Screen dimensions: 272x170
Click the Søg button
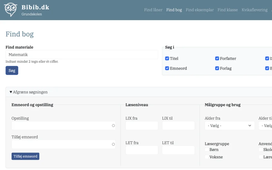click(12, 70)
